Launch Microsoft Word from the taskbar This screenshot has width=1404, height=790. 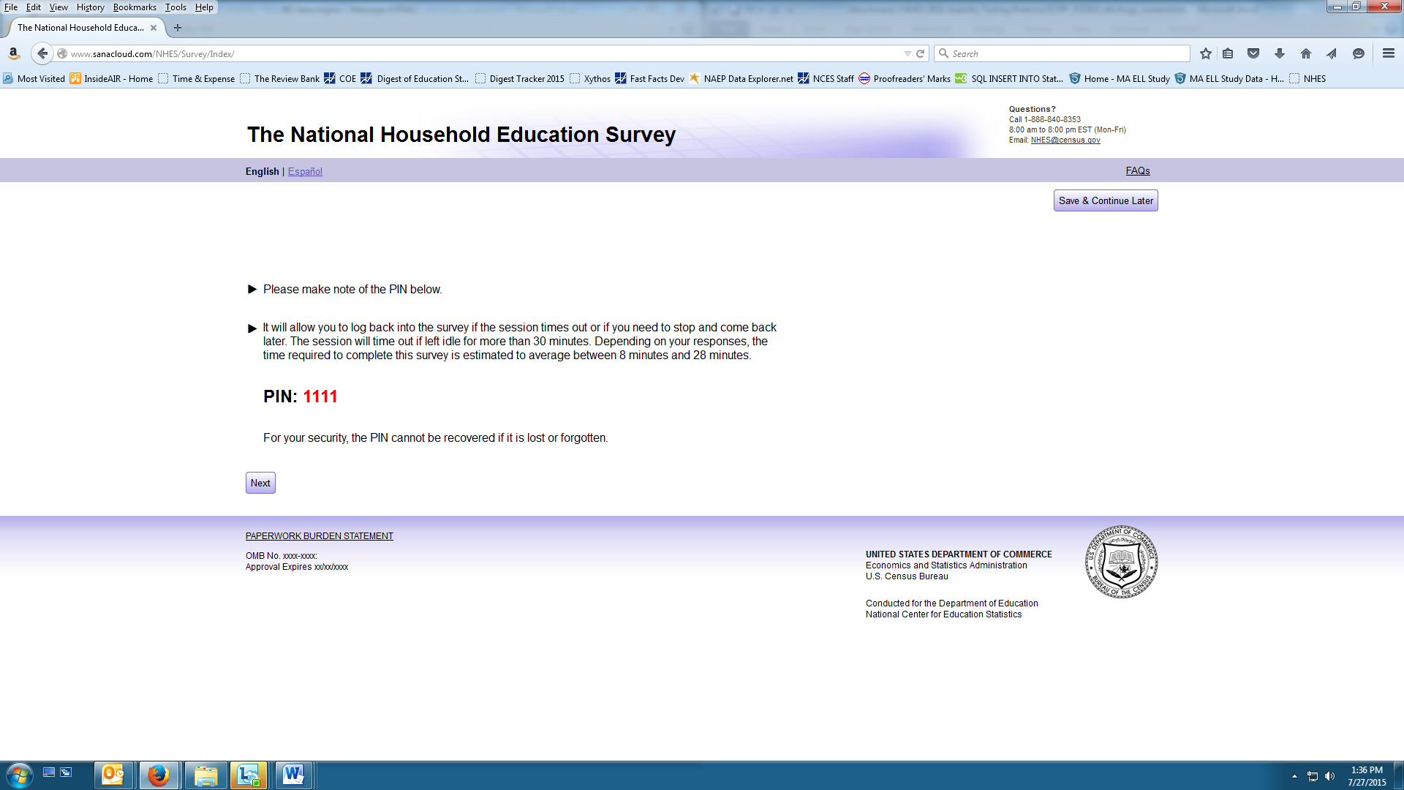point(293,775)
